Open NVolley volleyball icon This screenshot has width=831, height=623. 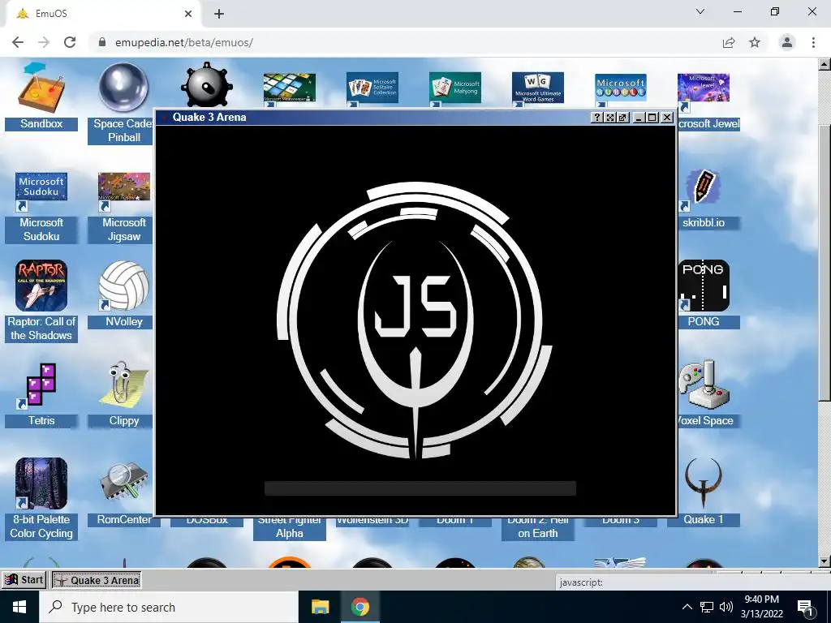pos(124,286)
